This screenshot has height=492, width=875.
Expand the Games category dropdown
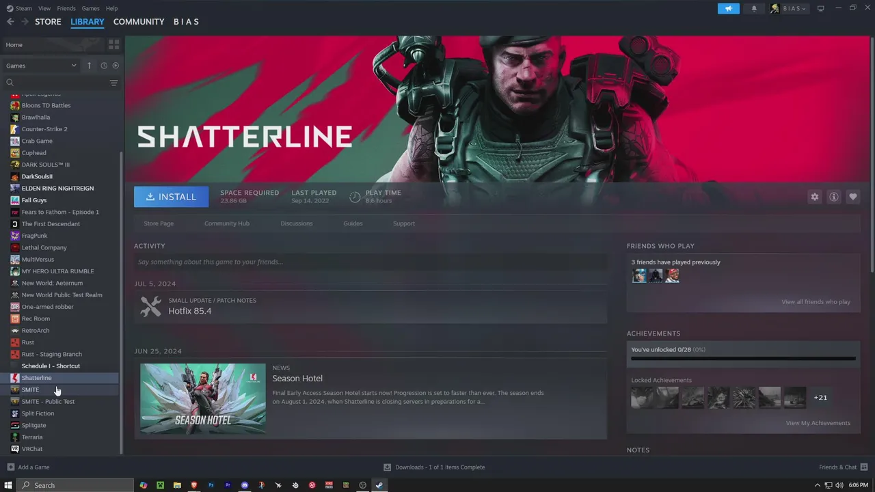pyautogui.click(x=41, y=66)
